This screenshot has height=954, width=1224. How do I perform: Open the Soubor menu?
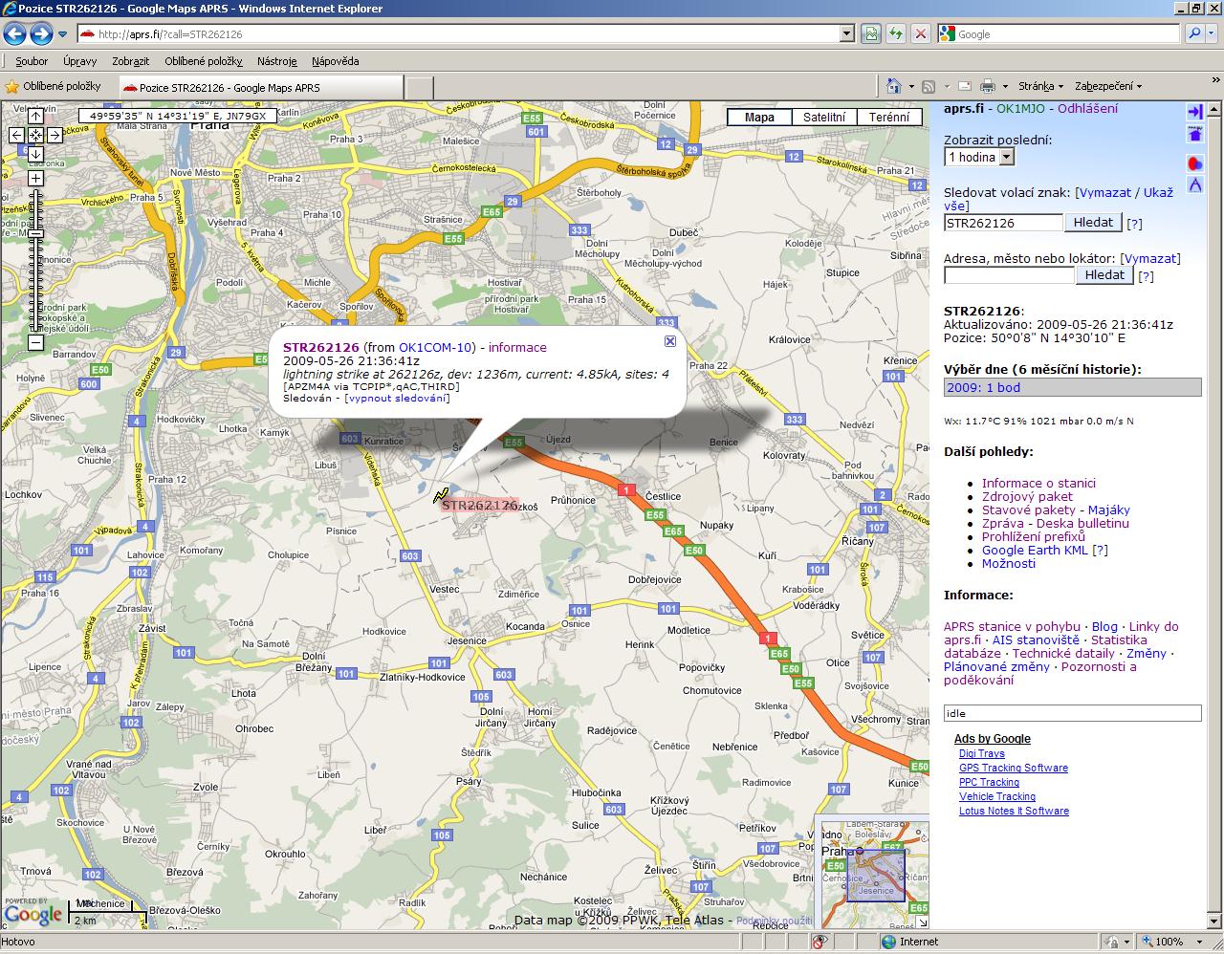coord(32,61)
